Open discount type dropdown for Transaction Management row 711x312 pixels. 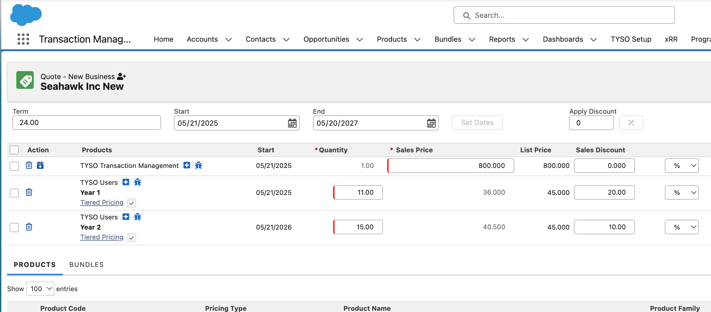682,166
